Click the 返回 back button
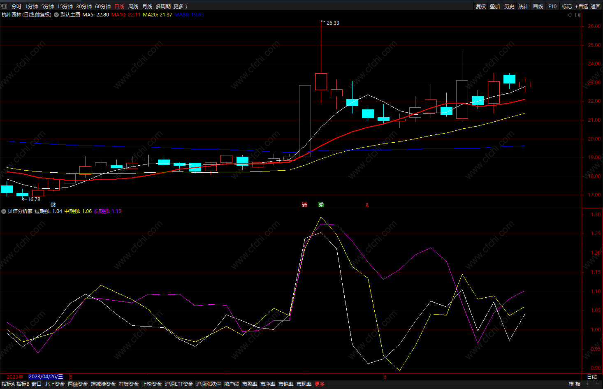The height and width of the screenshot is (389, 603). (596, 7)
